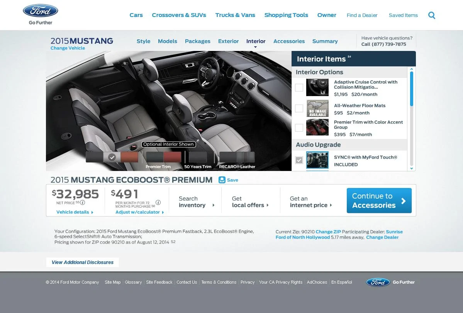This screenshot has height=313, width=463.
Task: Click the Interior Items scrollbar thumb
Action: [x=411, y=89]
